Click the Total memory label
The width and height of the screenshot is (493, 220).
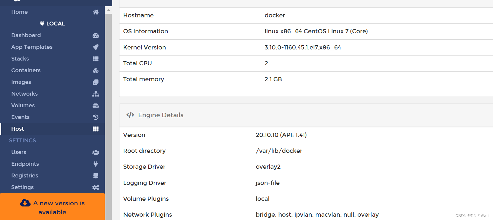[143, 79]
